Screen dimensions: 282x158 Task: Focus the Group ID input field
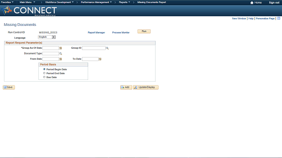click(94, 48)
